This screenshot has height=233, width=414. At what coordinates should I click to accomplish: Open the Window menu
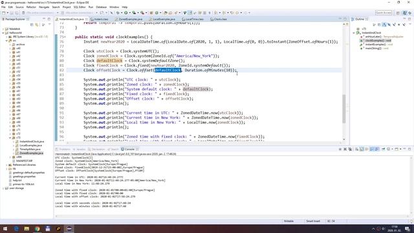pos(114,7)
